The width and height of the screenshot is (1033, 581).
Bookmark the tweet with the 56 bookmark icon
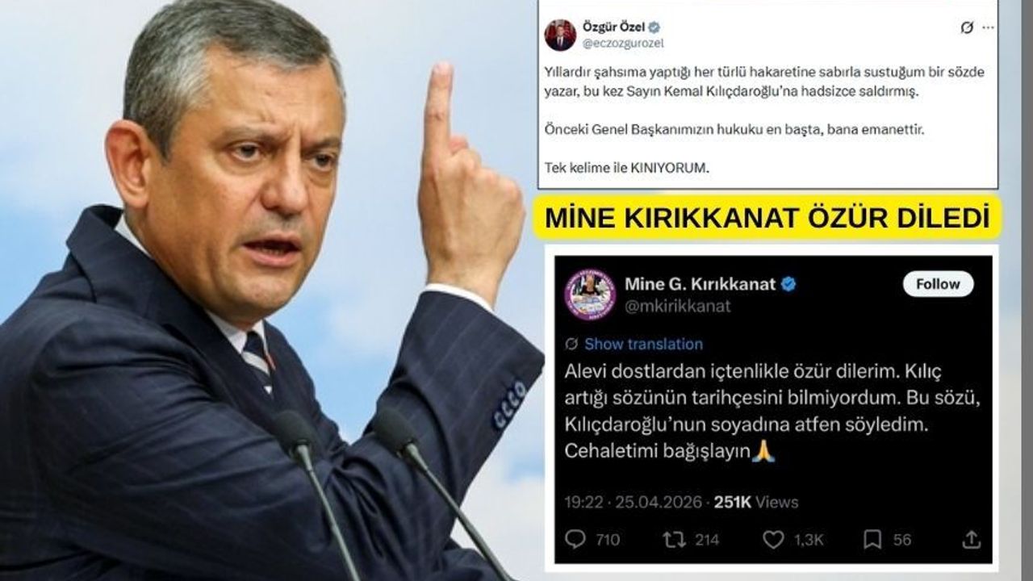click(x=872, y=539)
